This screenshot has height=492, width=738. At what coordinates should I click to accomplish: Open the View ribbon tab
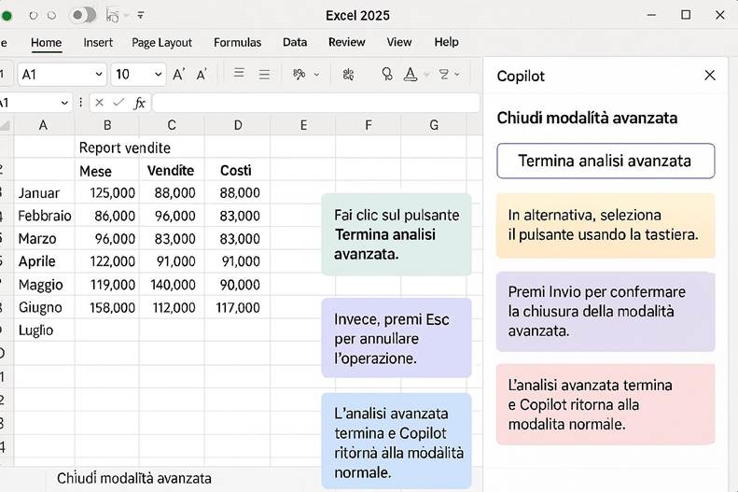point(399,42)
